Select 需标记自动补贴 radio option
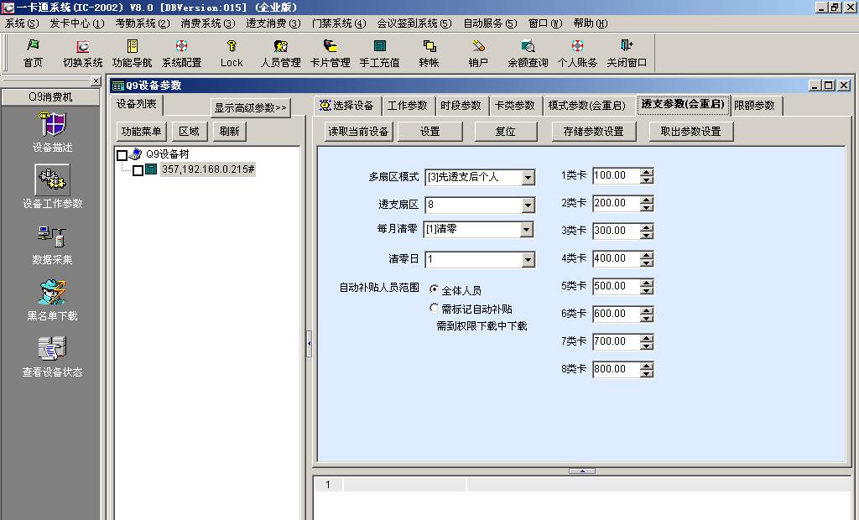859x520 pixels. (x=434, y=308)
